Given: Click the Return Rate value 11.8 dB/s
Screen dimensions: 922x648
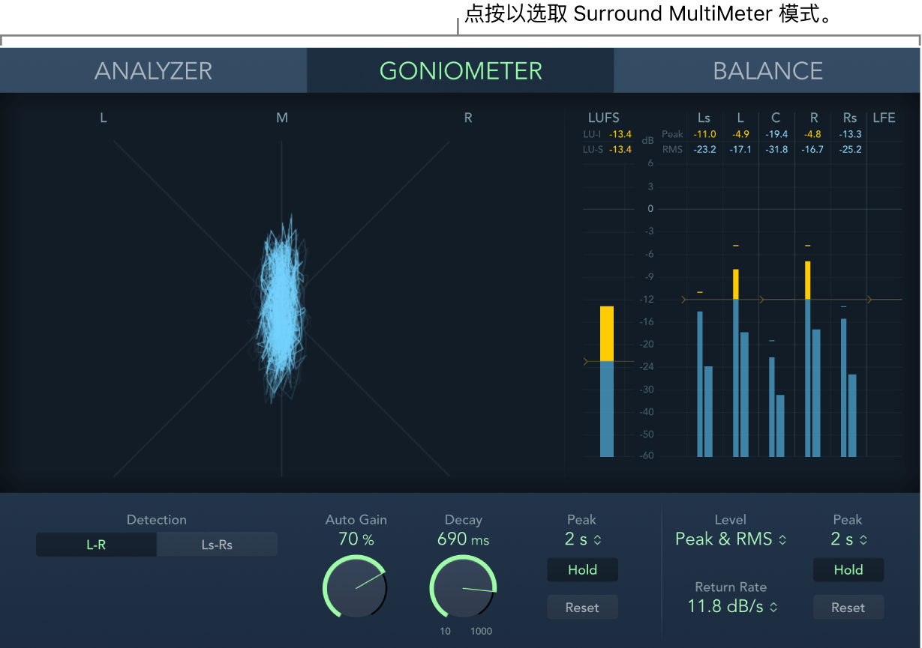Looking at the screenshot, I should [x=730, y=605].
